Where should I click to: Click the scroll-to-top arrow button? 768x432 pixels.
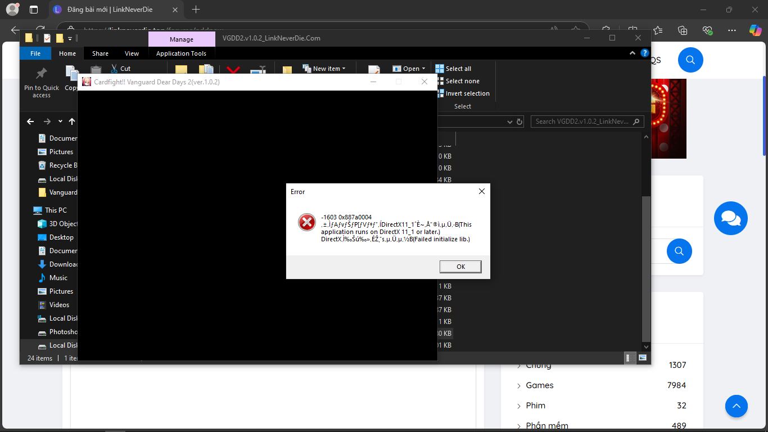[736, 406]
